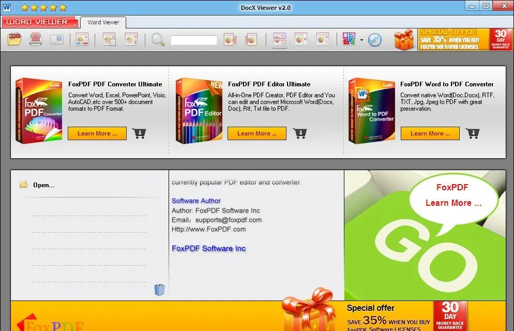Click the blue globe website icon
Viewport: 514px width, 331px height.
375,40
